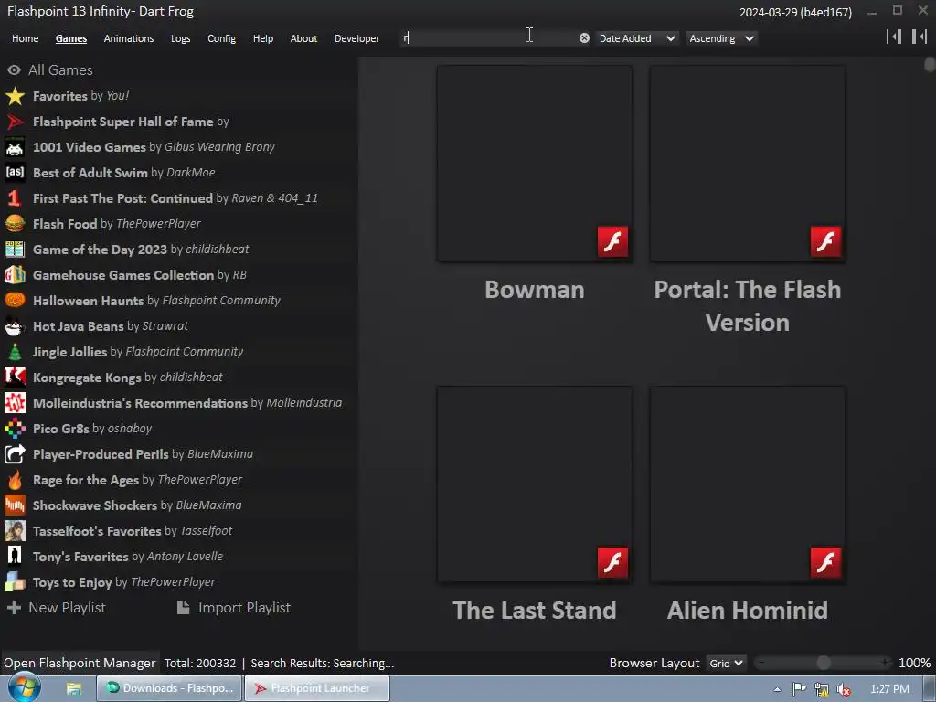Screen dimensions: 936x702
Task: Click the Jingle Jollies tree icon
Action: point(15,352)
